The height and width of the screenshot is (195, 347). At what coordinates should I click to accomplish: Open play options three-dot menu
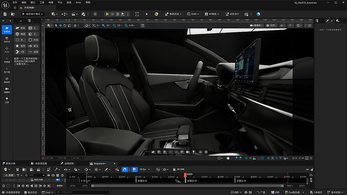pyautogui.click(x=128, y=14)
